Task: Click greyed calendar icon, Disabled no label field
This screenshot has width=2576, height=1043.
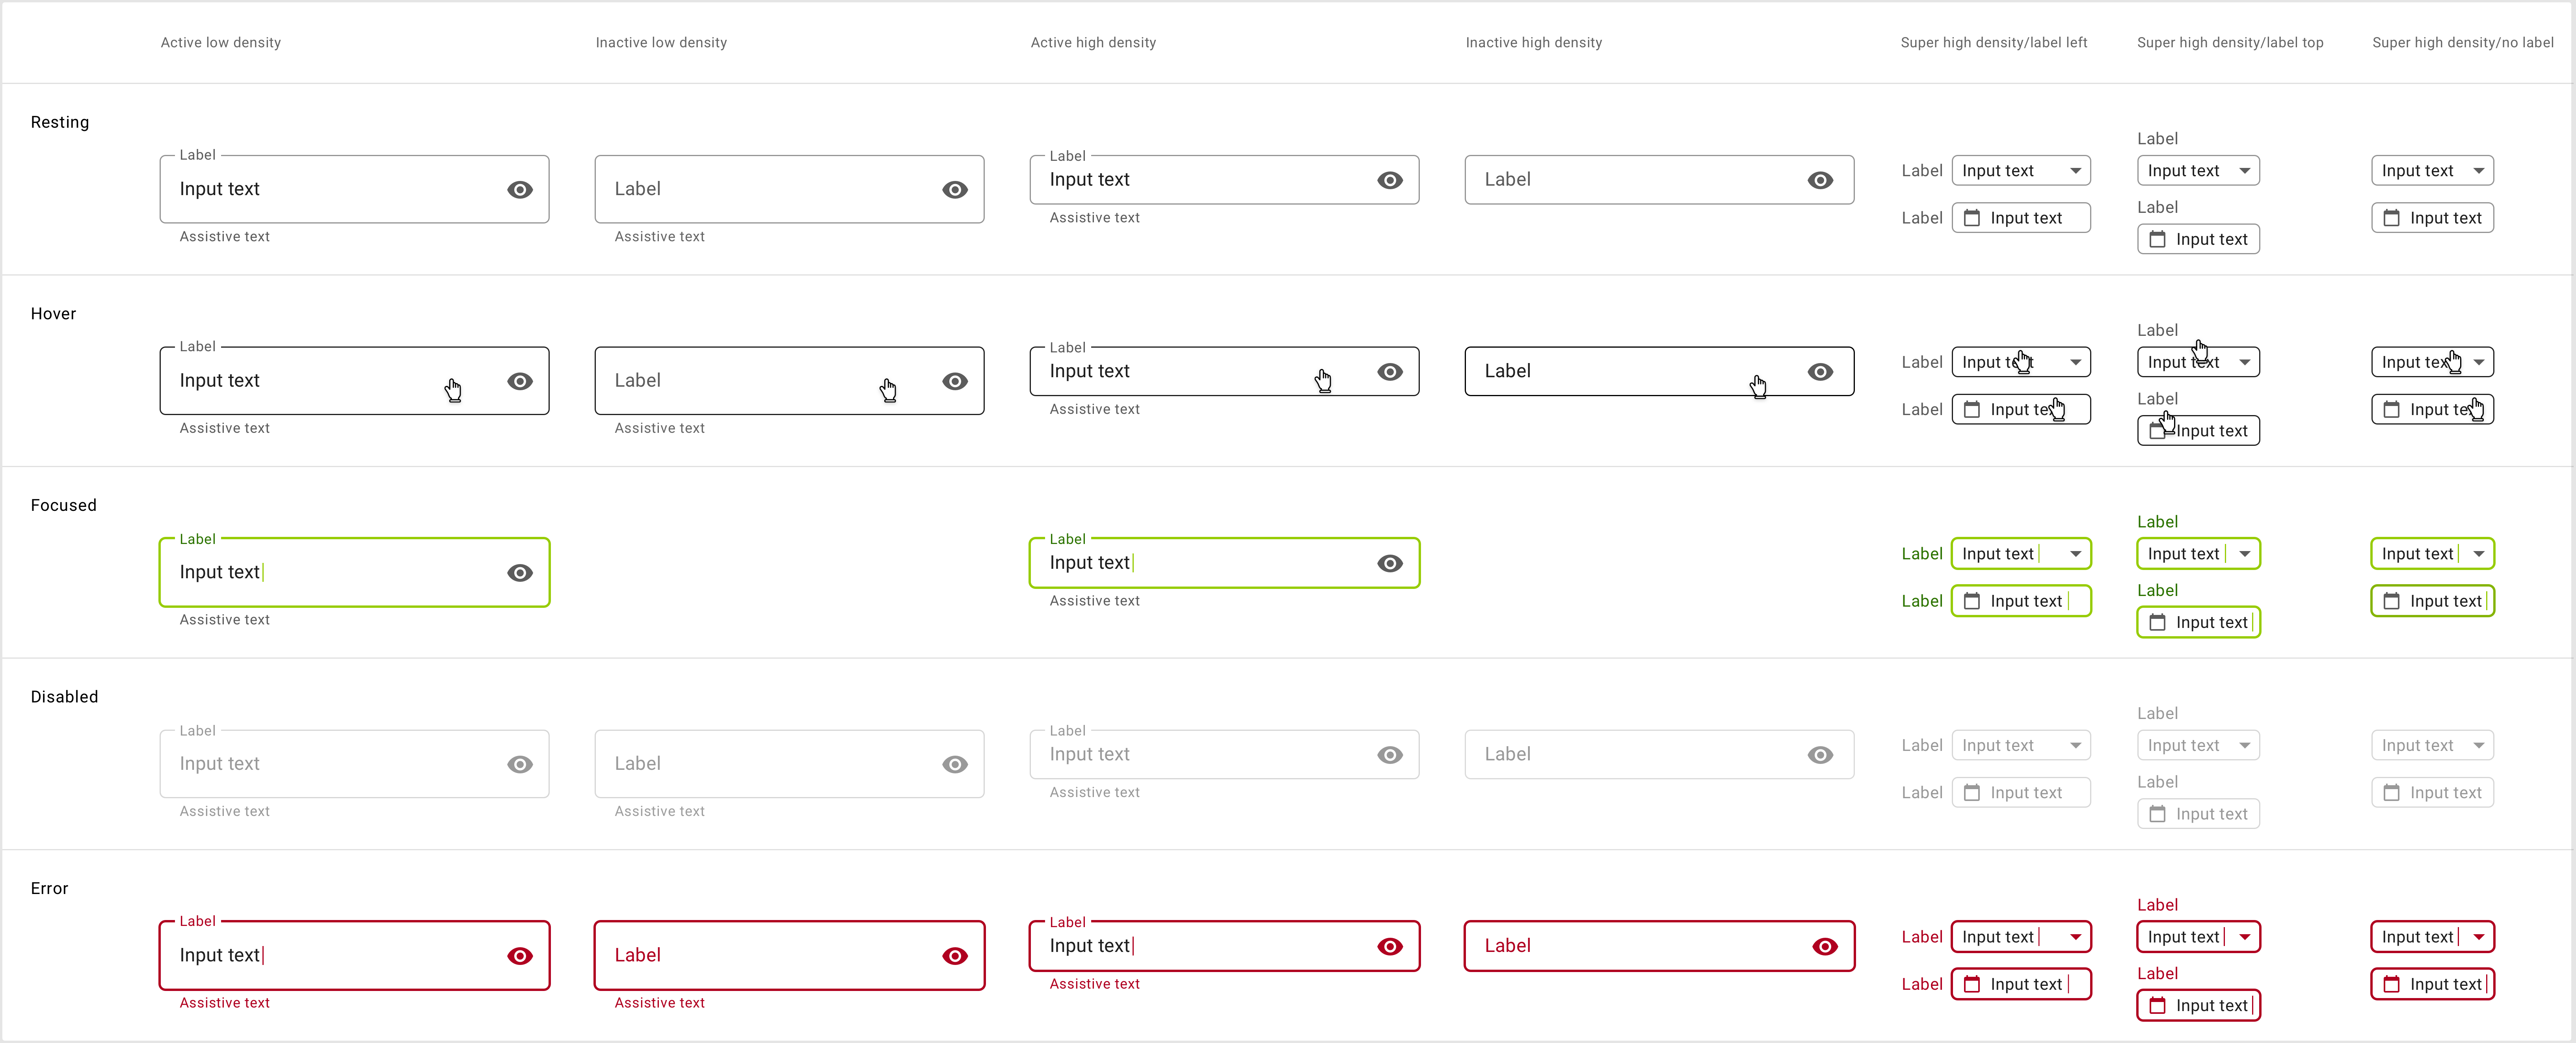Action: [x=2391, y=792]
